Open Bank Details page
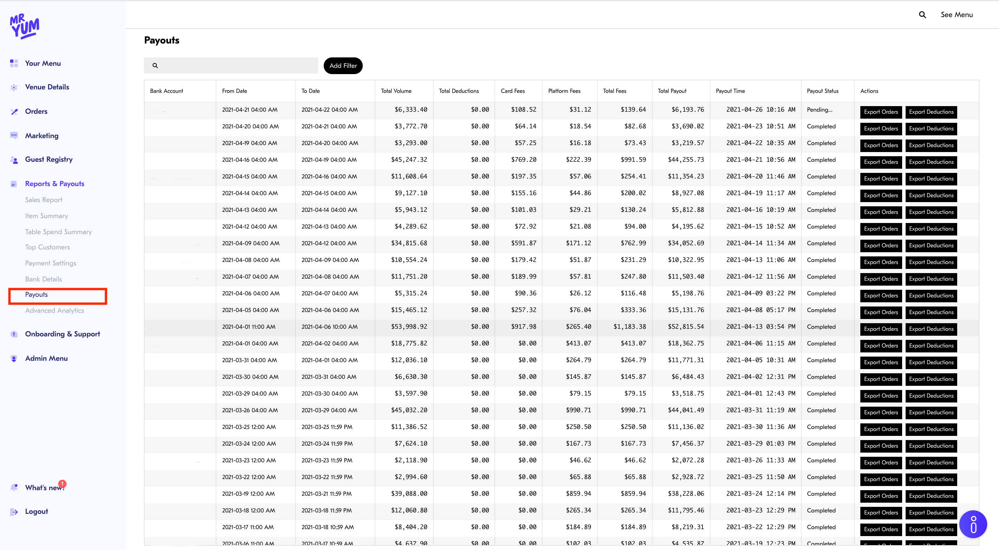The image size is (999, 550). pos(44,279)
